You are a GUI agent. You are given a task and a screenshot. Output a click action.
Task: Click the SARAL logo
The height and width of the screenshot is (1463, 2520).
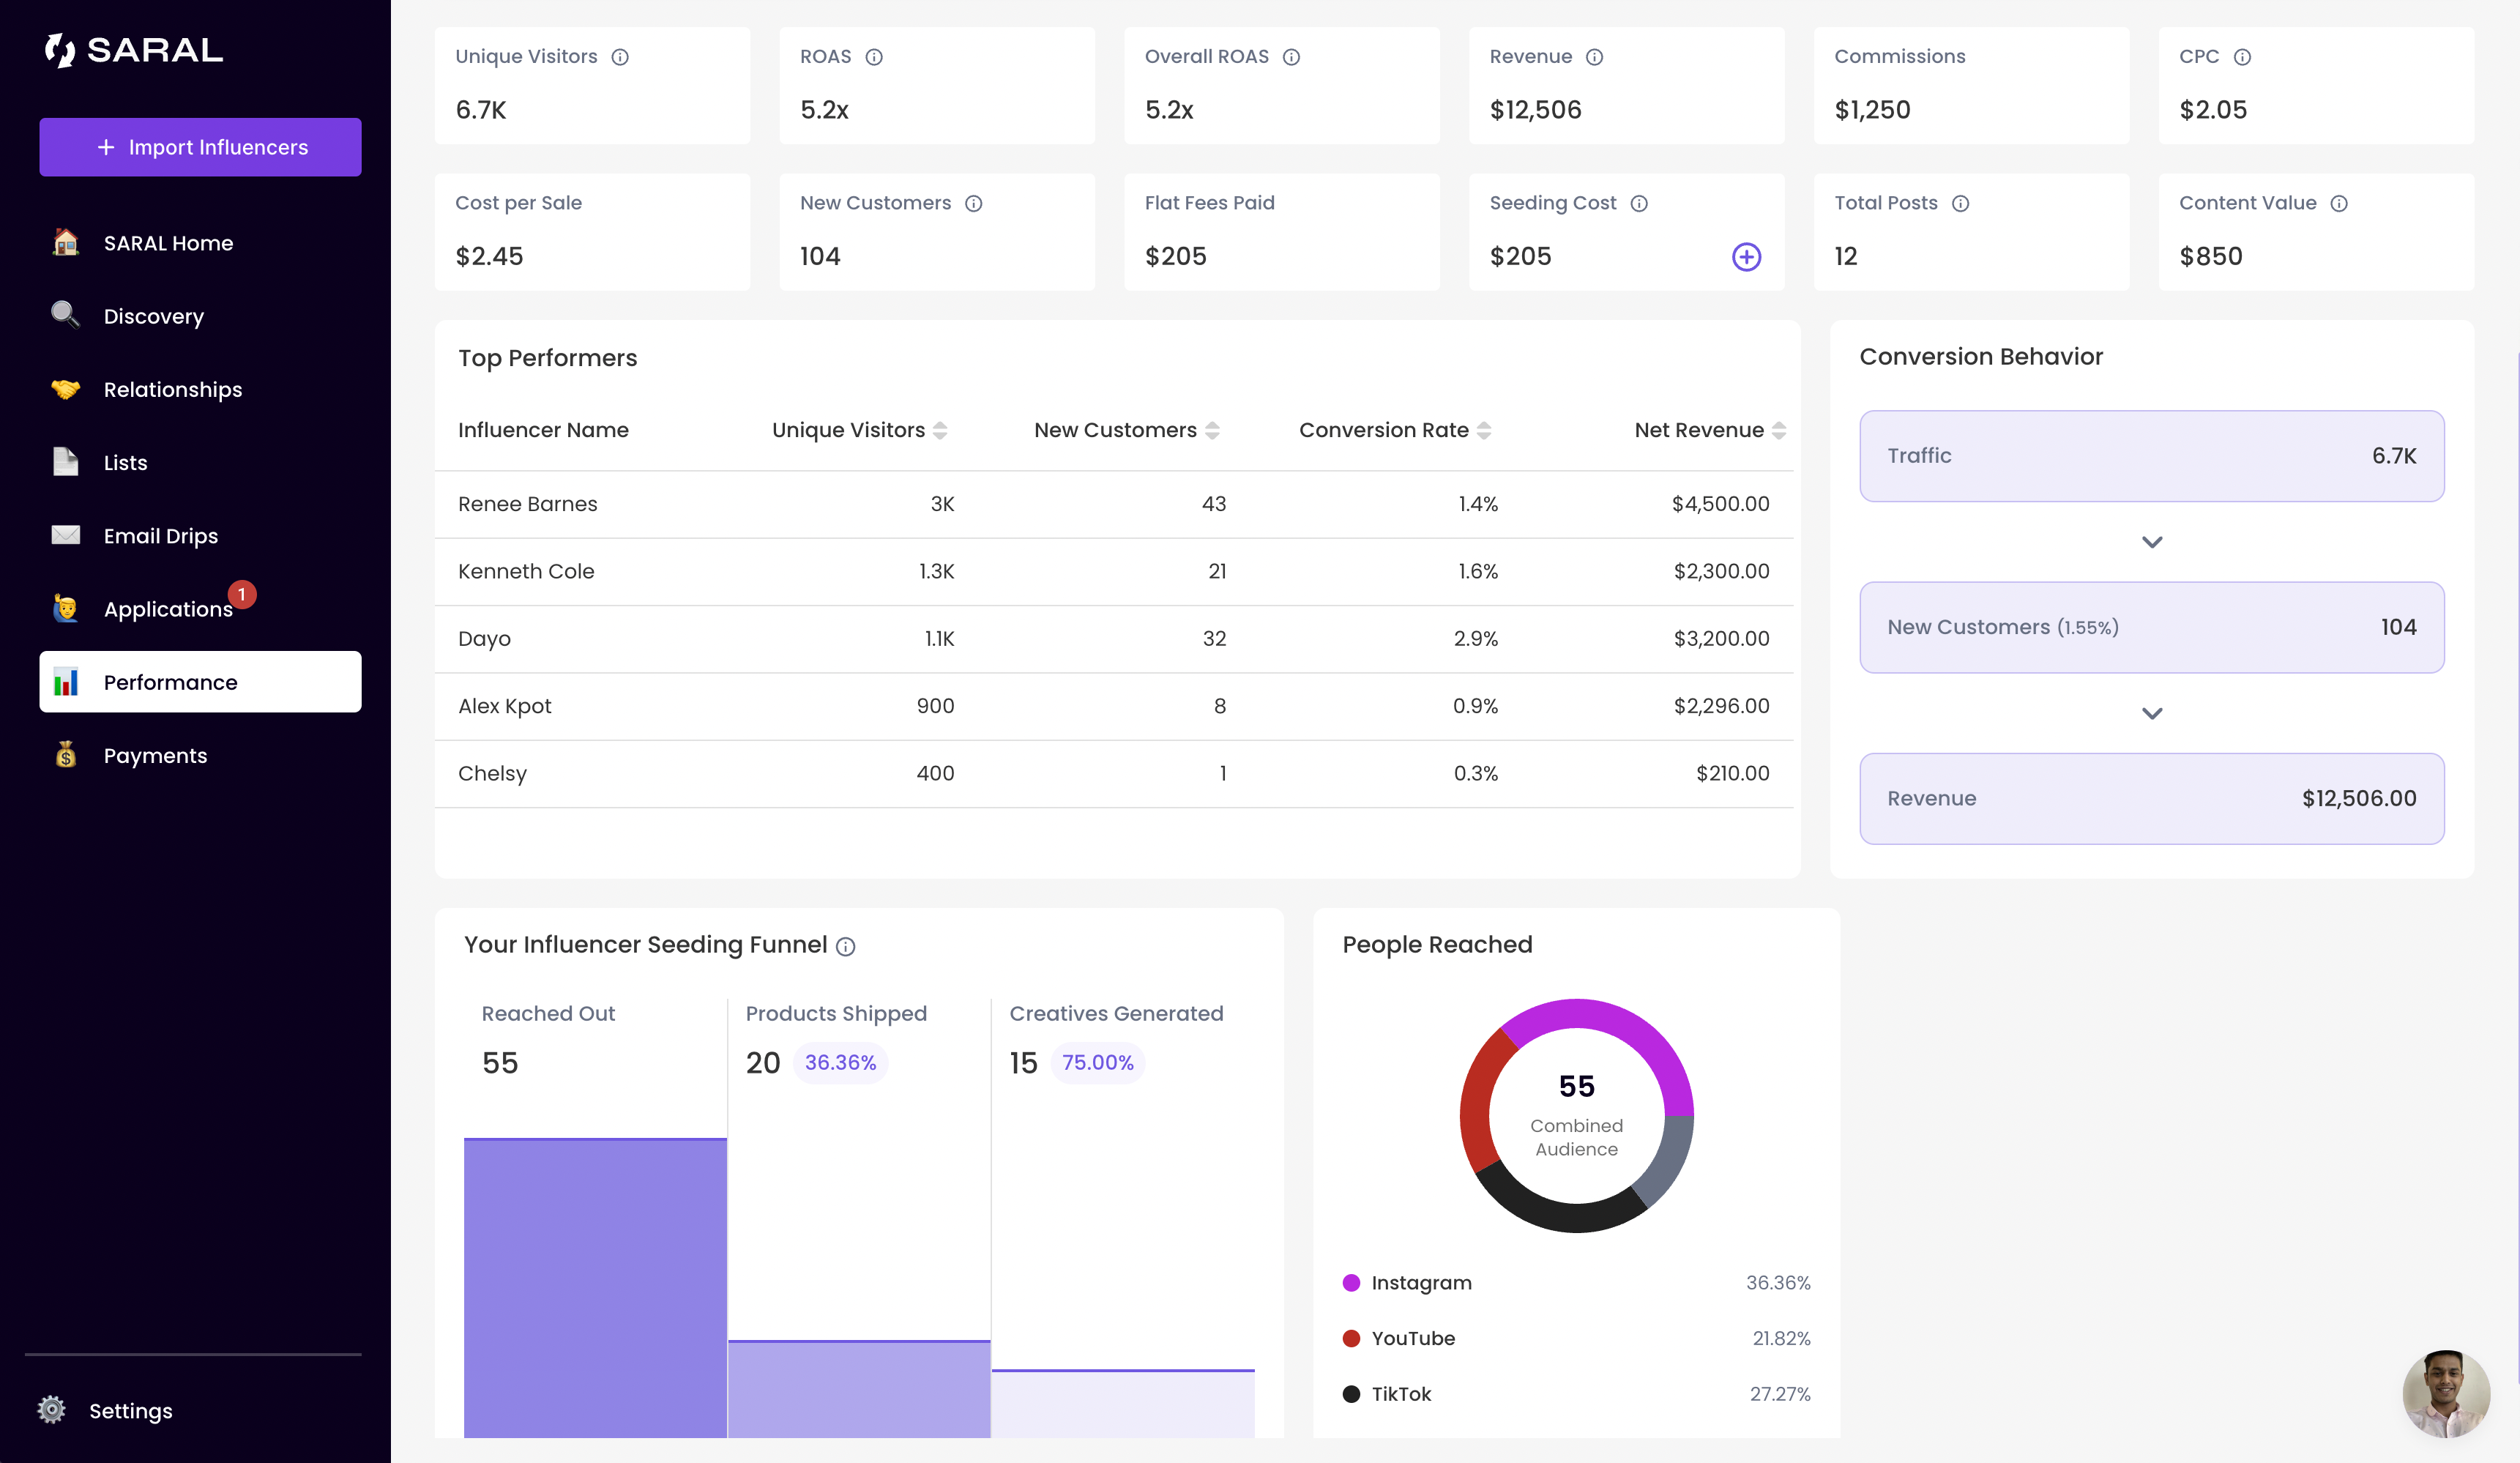[134, 50]
